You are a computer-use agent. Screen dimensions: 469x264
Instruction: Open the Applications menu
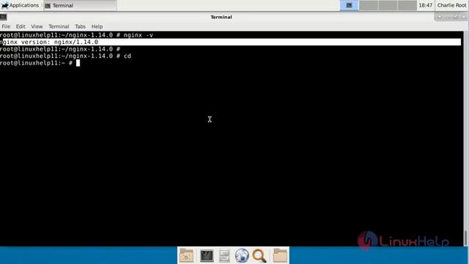pos(20,5)
